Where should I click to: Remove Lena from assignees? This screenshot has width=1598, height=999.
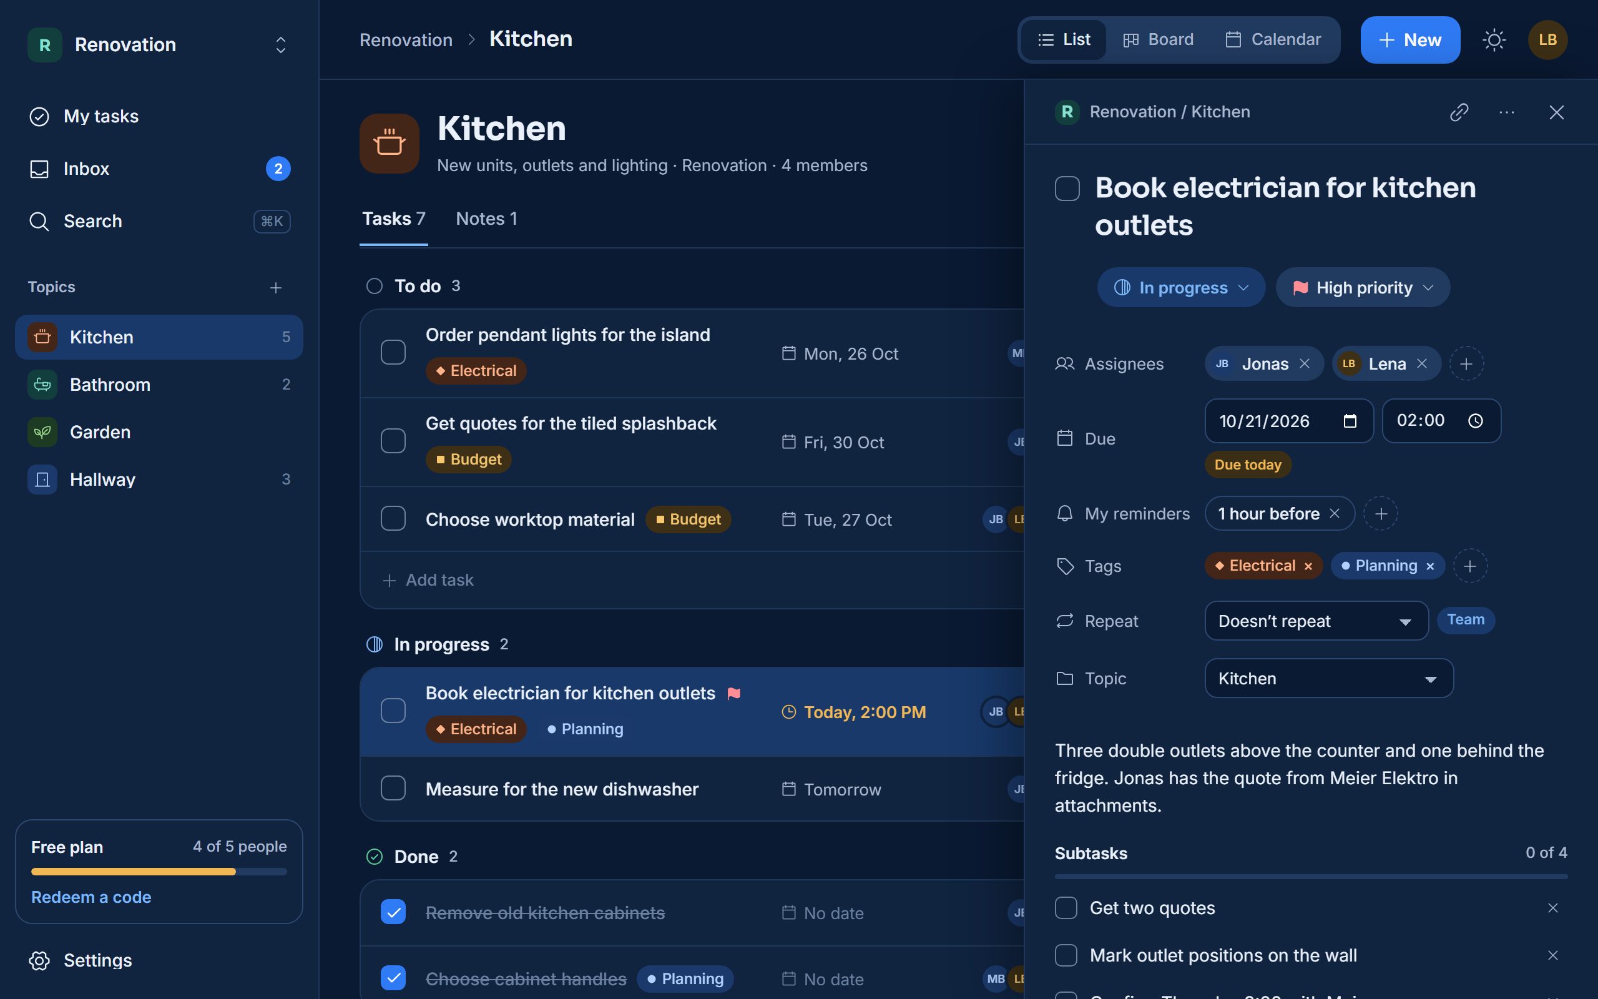[x=1422, y=363]
